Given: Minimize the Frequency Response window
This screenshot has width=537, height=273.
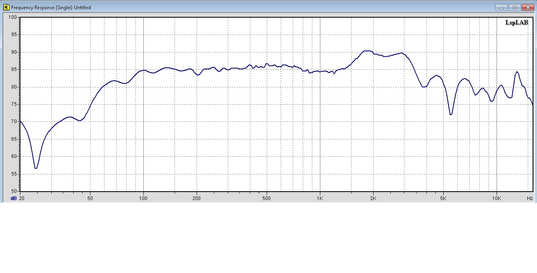Looking at the screenshot, I should [501, 7].
